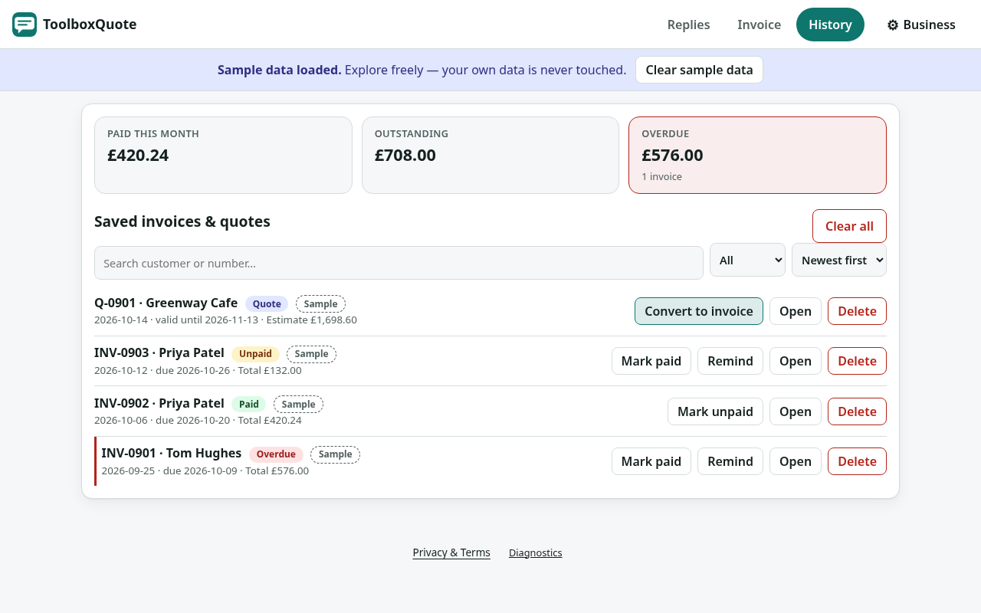Image resolution: width=981 pixels, height=613 pixels.
Task: Click the Sample tag on Q-0901 row
Action: [320, 304]
